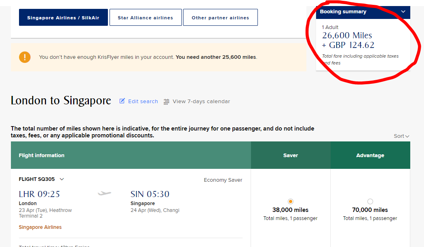Screen dimensions: 424x247
Task: Select the Advantage 70,000 miles radio button
Action: 370,201
